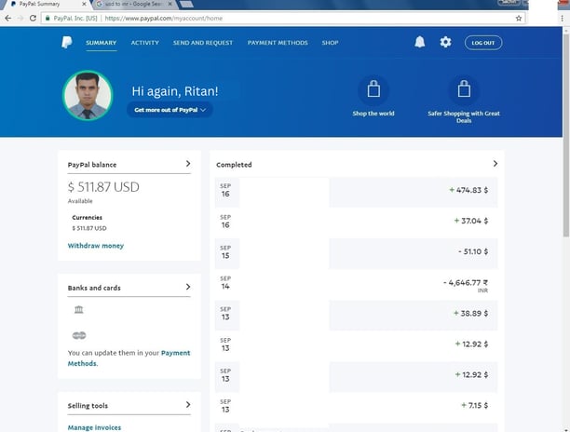Open the -4,646.77 INR transaction
The height and width of the screenshot is (432, 570).
click(x=356, y=285)
